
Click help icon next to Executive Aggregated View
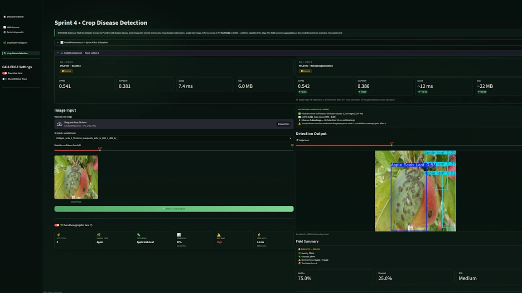[x=92, y=225]
